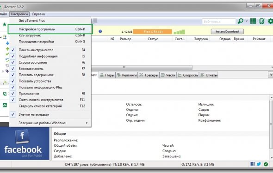The height and width of the screenshot is (173, 273).
Task: Select the Torrents up-down arrows sidebar icon
Action: [x=5, y=37]
